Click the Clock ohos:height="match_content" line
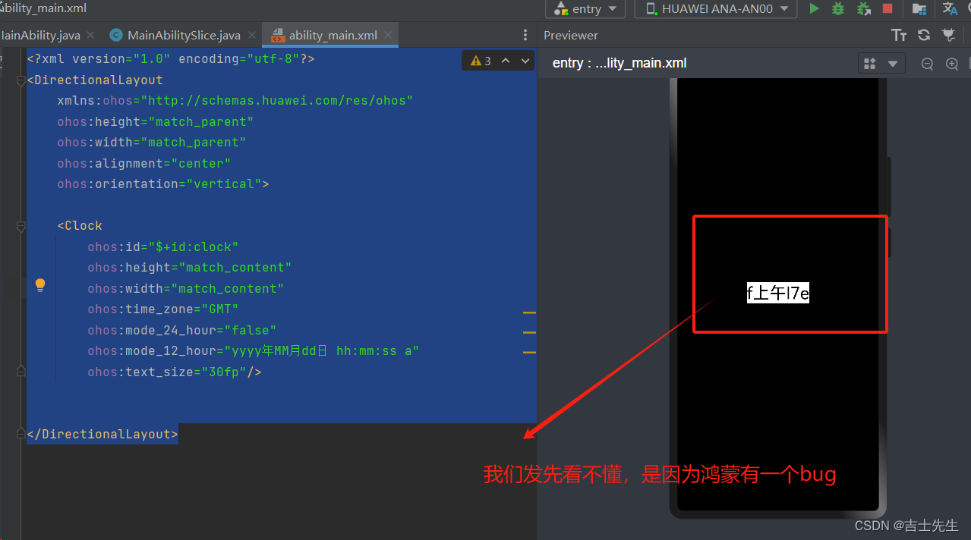The image size is (971, 540). [x=189, y=267]
